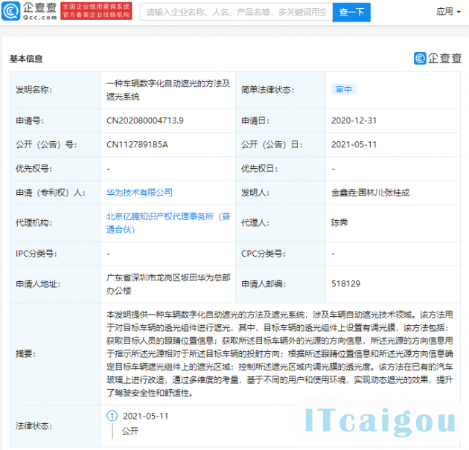Click the 审中 legal status tag
The image size is (469, 450).
tap(344, 90)
